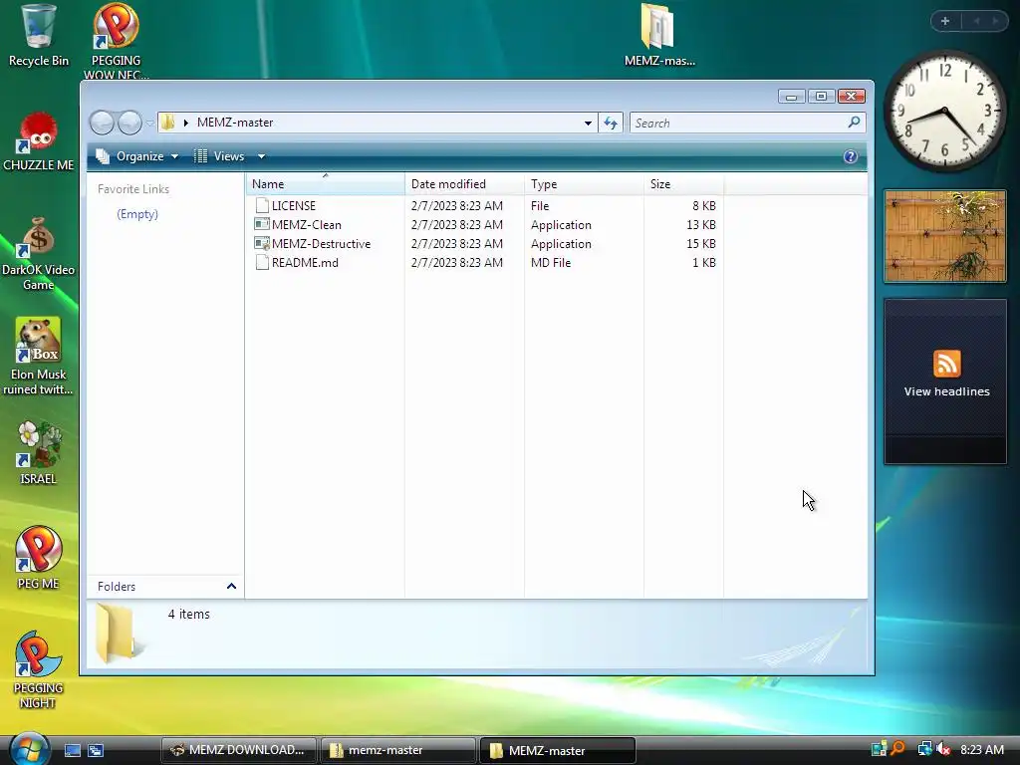Select the PEG ME desktop shortcut
1020x765 pixels.
pyautogui.click(x=39, y=558)
